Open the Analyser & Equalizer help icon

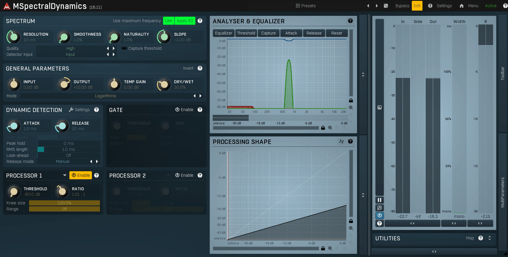[351, 21]
